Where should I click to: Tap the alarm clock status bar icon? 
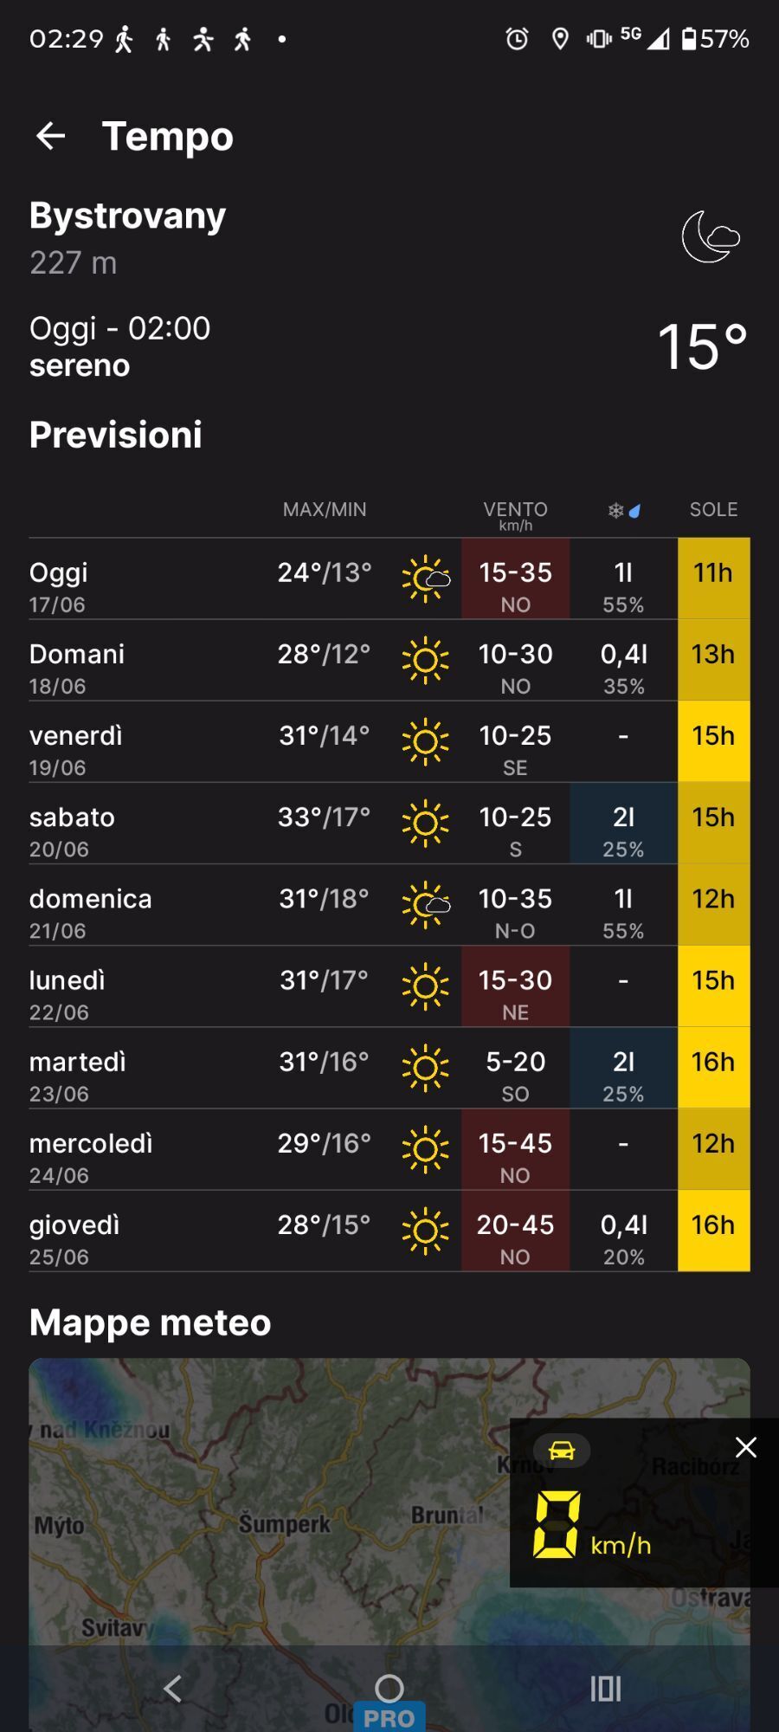517,39
